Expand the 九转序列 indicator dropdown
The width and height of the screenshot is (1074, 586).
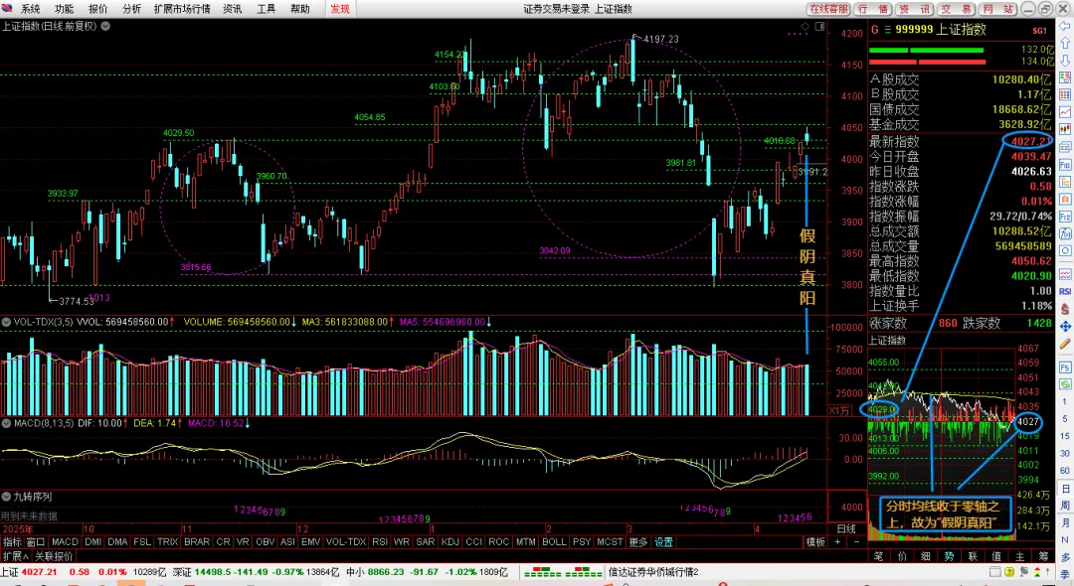[x=6, y=497]
